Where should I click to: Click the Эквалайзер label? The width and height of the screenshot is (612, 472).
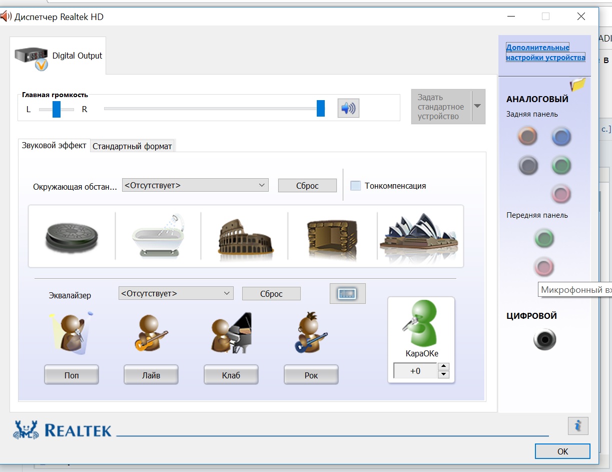(x=70, y=295)
